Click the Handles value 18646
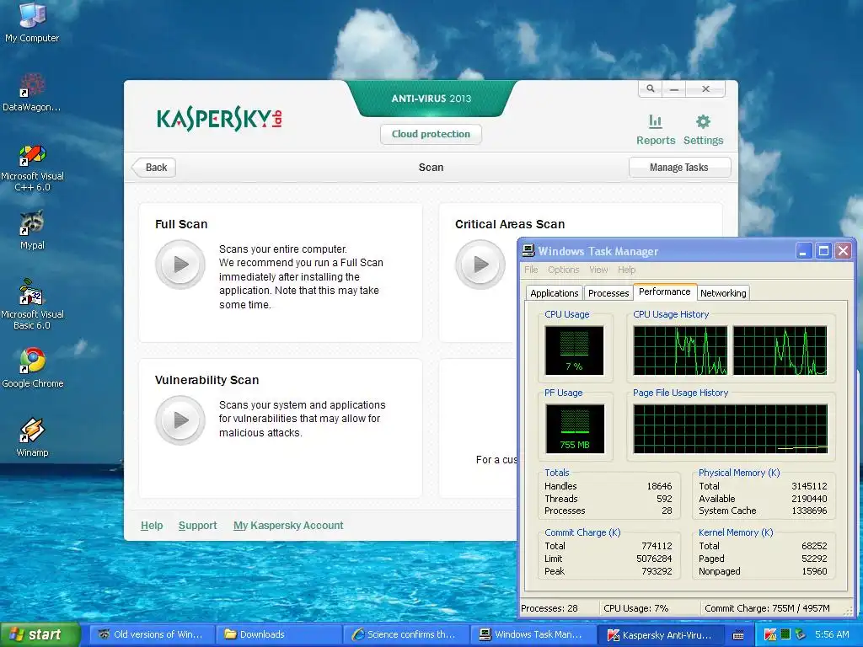The width and height of the screenshot is (863, 647). click(x=659, y=486)
